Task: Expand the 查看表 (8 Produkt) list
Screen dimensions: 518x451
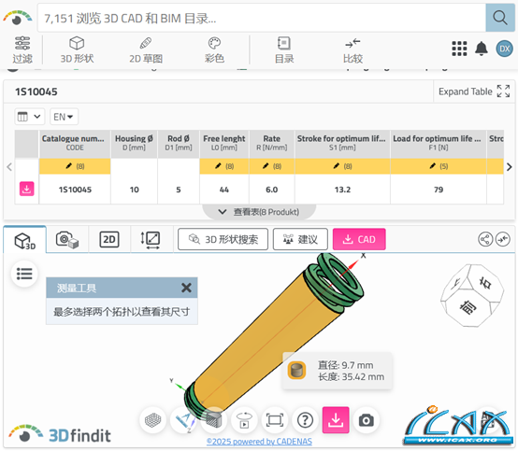Action: pos(259,211)
